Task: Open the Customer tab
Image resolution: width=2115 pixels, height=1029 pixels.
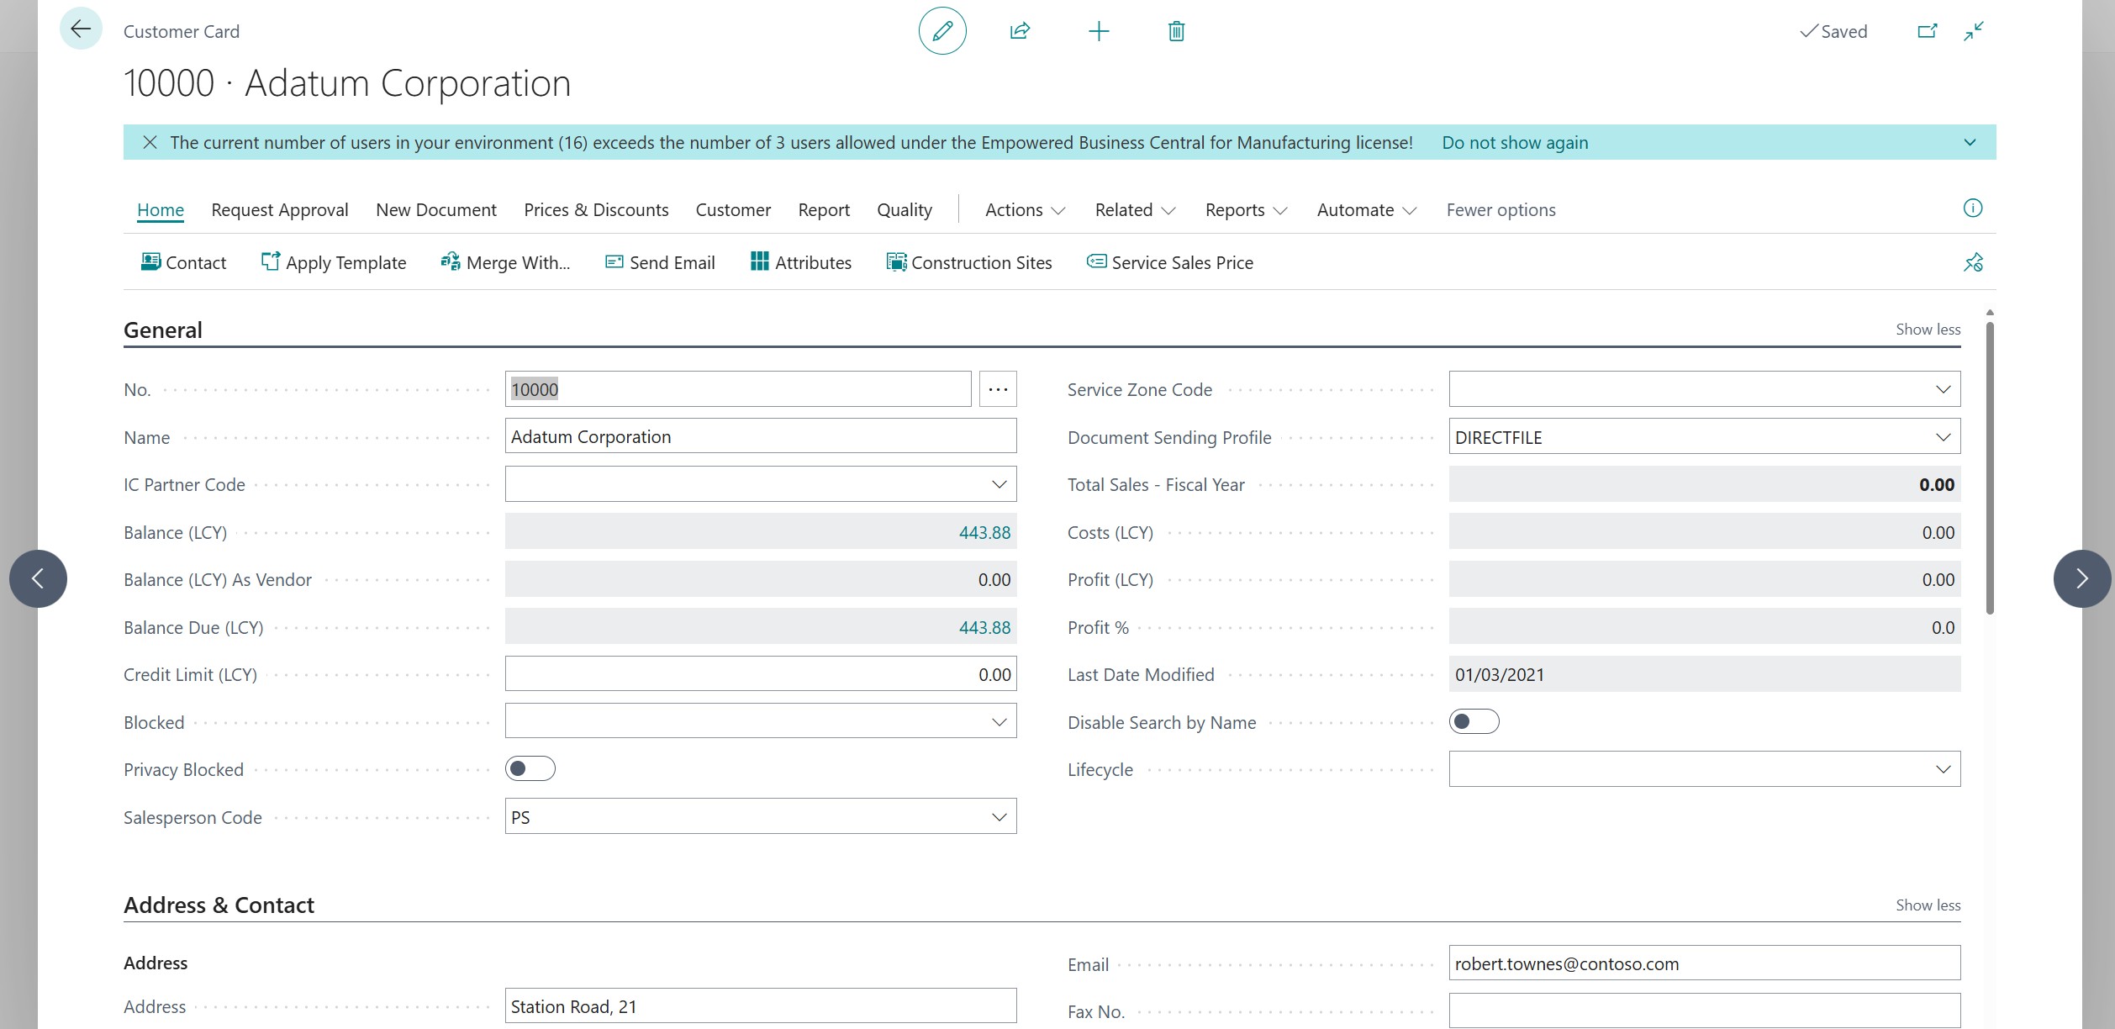Action: point(733,209)
